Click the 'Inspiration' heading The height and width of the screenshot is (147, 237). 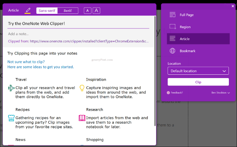click(x=96, y=79)
